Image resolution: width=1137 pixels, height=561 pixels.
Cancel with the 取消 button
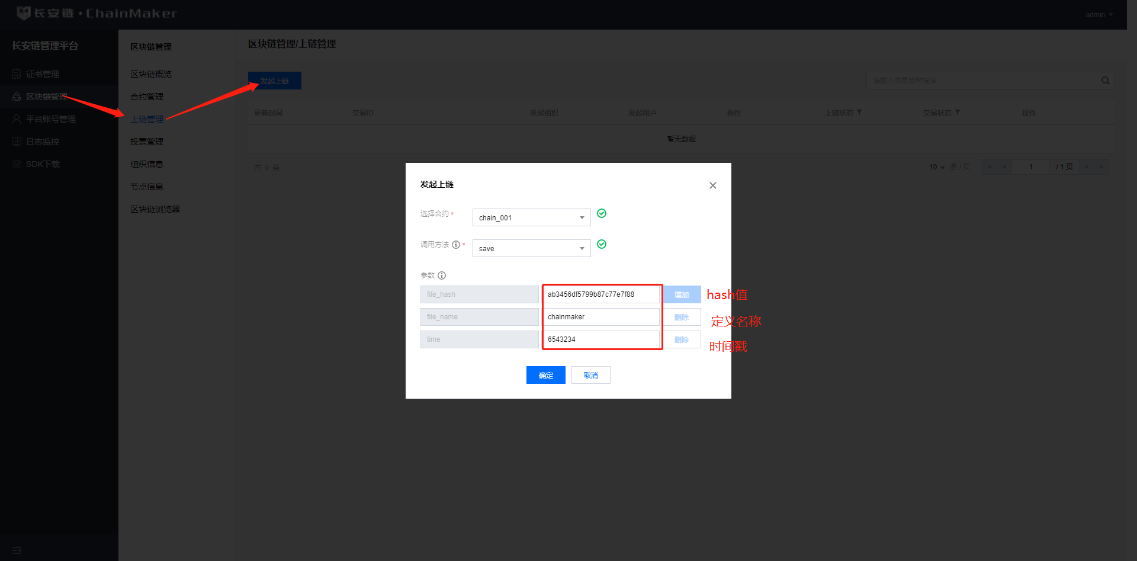590,375
